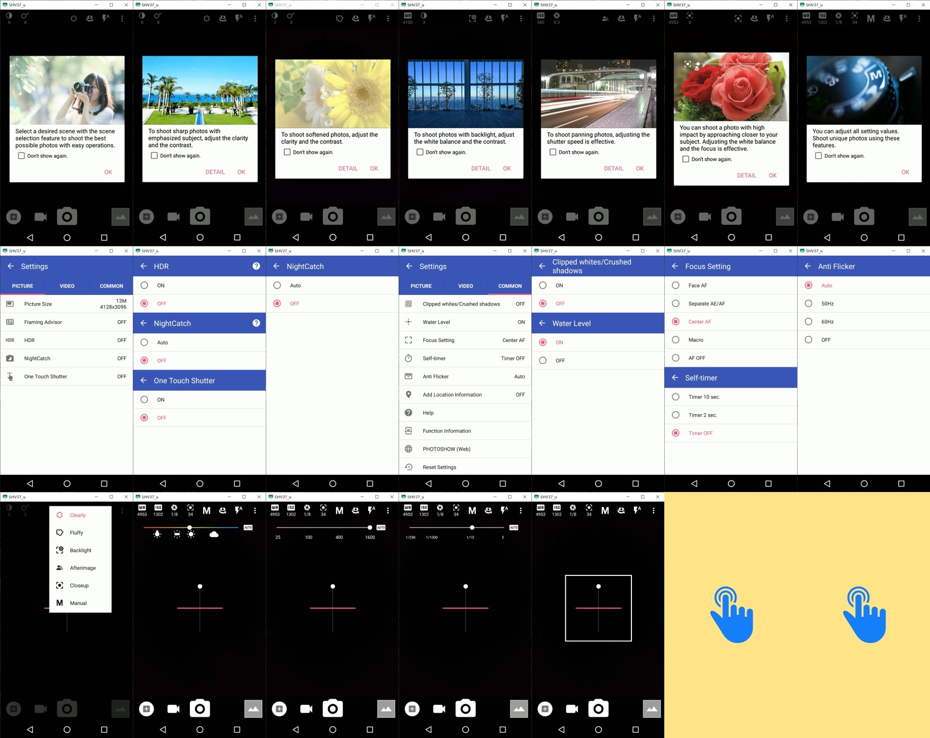This screenshot has height=738, width=930.
Task: Adjust the ISO slider handle near 1600
Action: point(370,527)
